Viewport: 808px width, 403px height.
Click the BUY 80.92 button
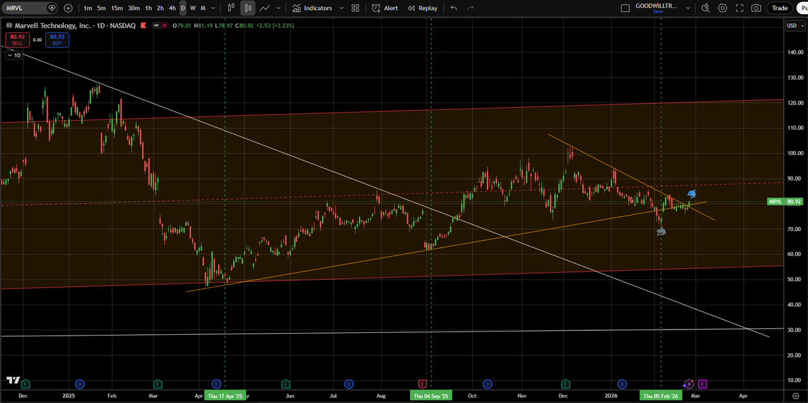click(x=57, y=40)
